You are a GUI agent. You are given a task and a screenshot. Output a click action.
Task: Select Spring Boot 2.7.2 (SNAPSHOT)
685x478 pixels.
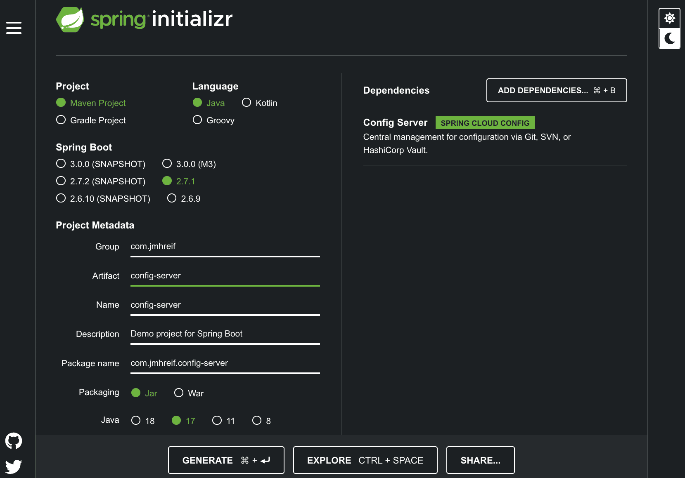click(101, 181)
